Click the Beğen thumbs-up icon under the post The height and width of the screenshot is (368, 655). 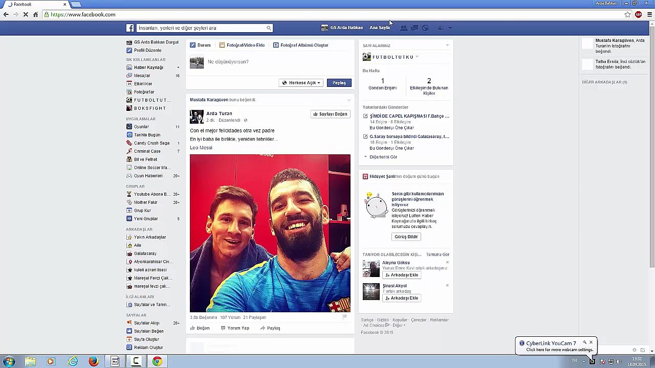tap(192, 328)
